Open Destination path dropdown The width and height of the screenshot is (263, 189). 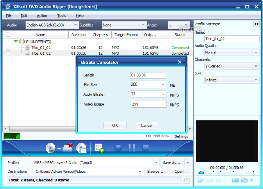[140, 172]
